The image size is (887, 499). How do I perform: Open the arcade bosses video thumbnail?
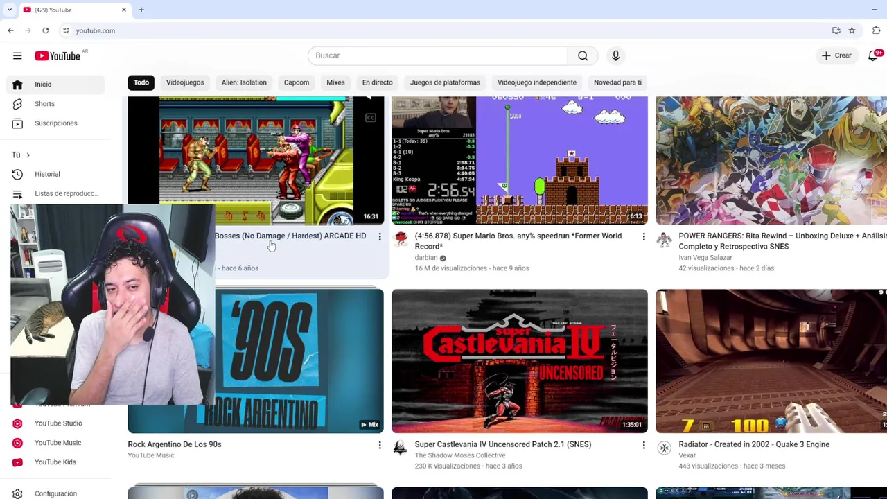[x=256, y=161]
